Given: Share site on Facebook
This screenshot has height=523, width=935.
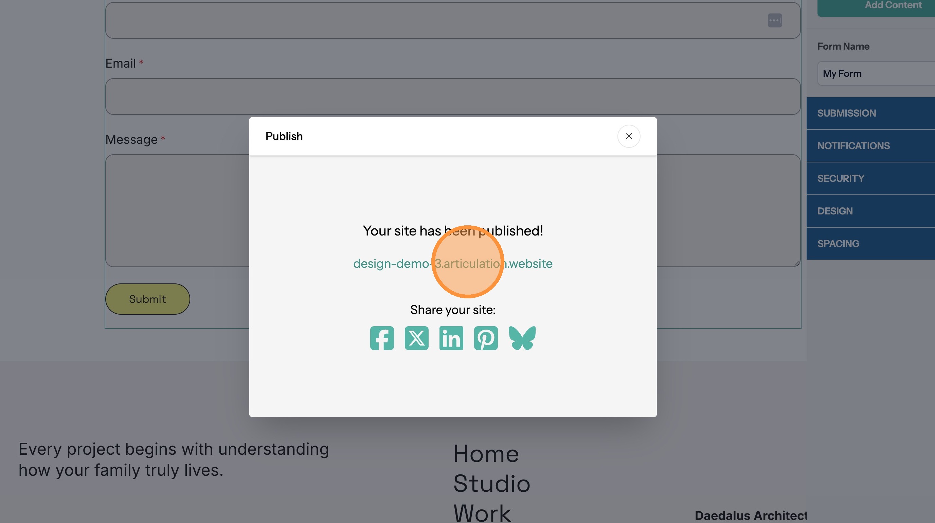Looking at the screenshot, I should coord(382,338).
